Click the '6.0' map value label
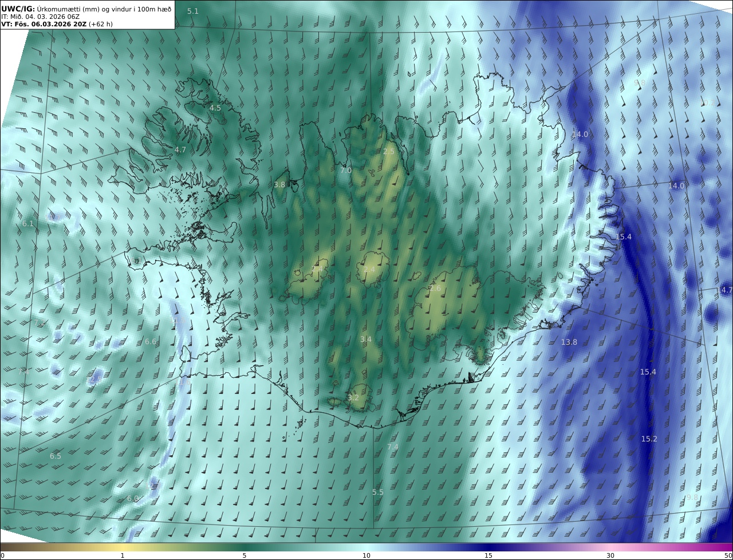 (x=133, y=499)
